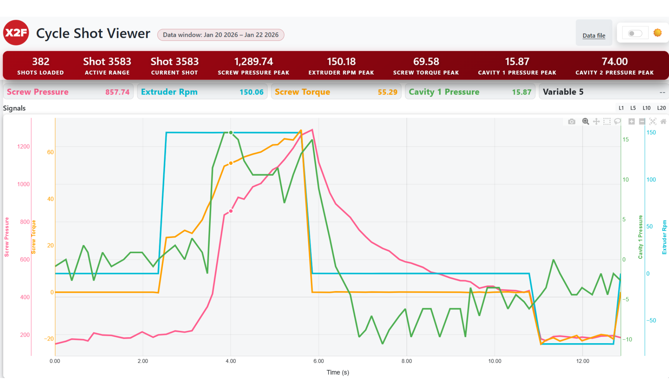Click the 69.58 Screw Torque Peak stat
Viewport: 669px width, 382px height.
(x=426, y=66)
